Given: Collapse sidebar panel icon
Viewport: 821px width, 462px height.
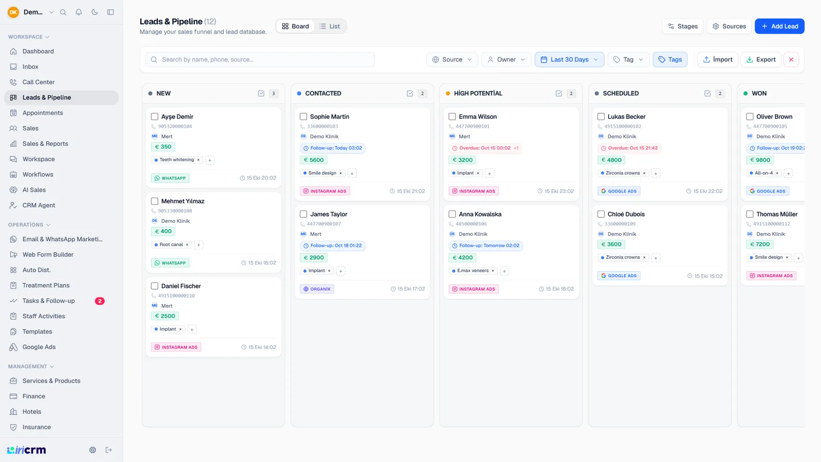Looking at the screenshot, I should 110,12.
